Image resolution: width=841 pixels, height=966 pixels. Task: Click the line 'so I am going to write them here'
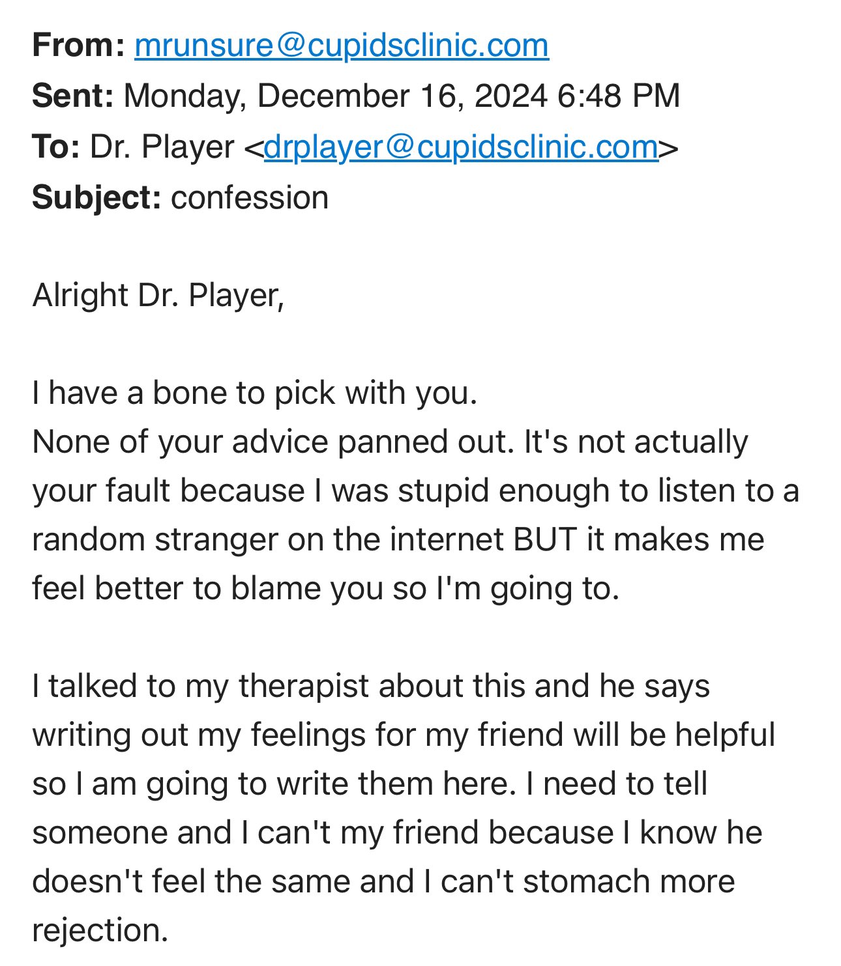tap(370, 784)
